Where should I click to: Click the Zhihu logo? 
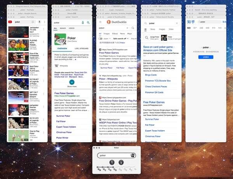191,22
